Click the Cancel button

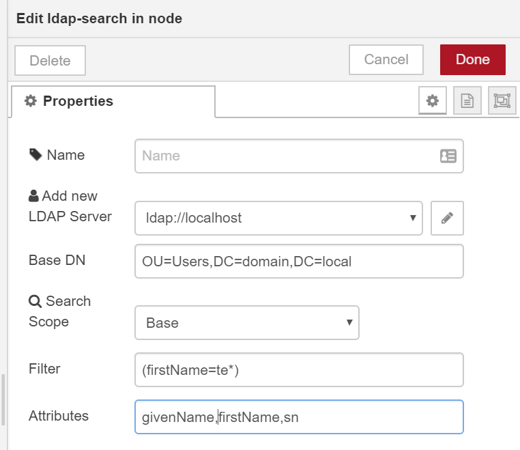386,59
